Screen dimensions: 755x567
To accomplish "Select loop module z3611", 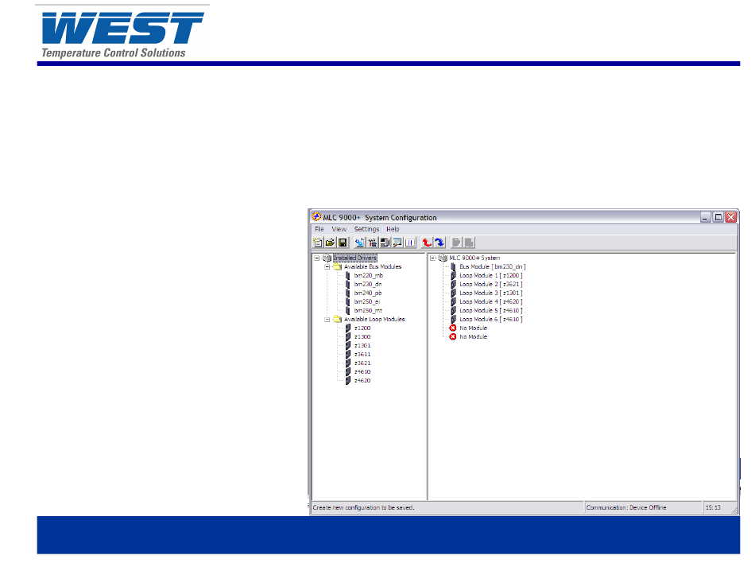I will pos(362,355).
